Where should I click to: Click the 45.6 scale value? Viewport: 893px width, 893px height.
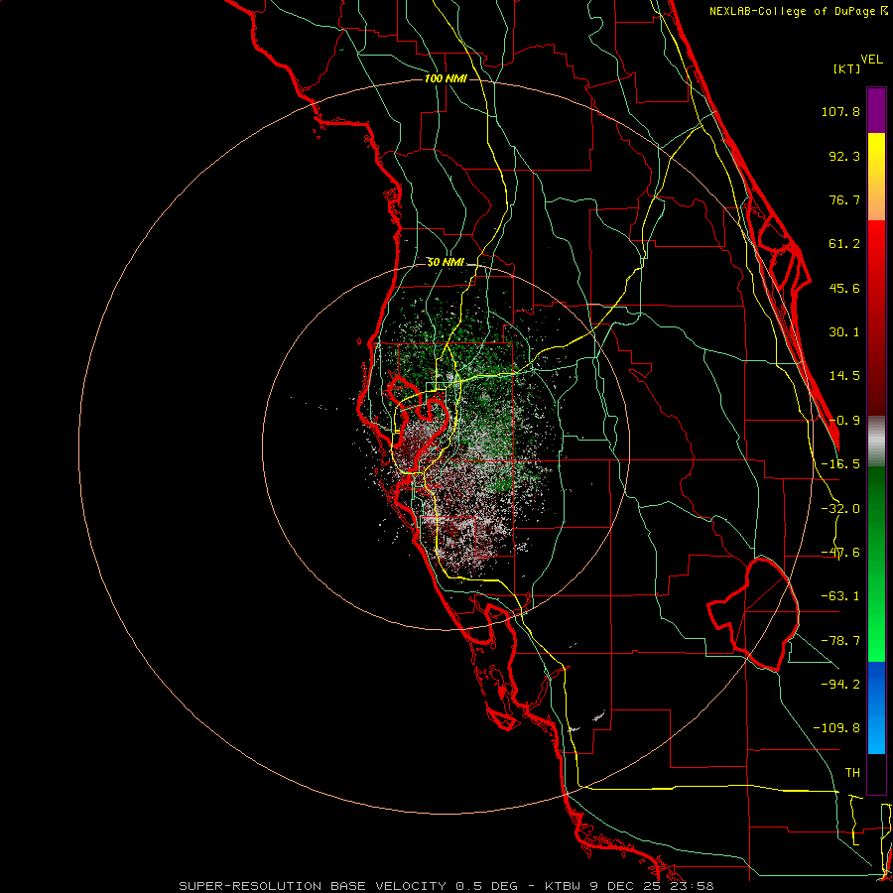click(x=844, y=288)
